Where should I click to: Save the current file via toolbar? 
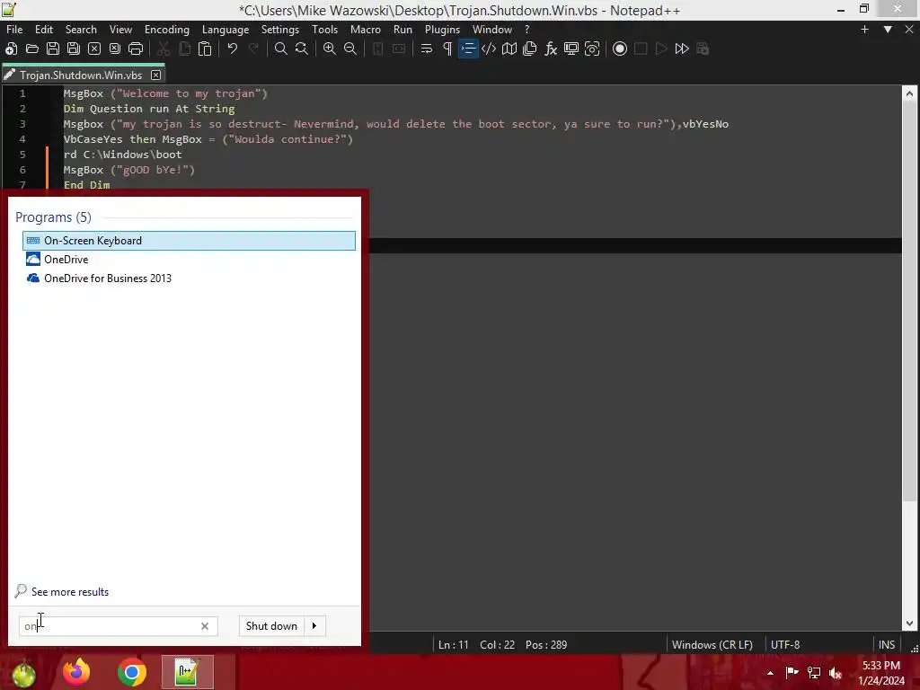(53, 49)
